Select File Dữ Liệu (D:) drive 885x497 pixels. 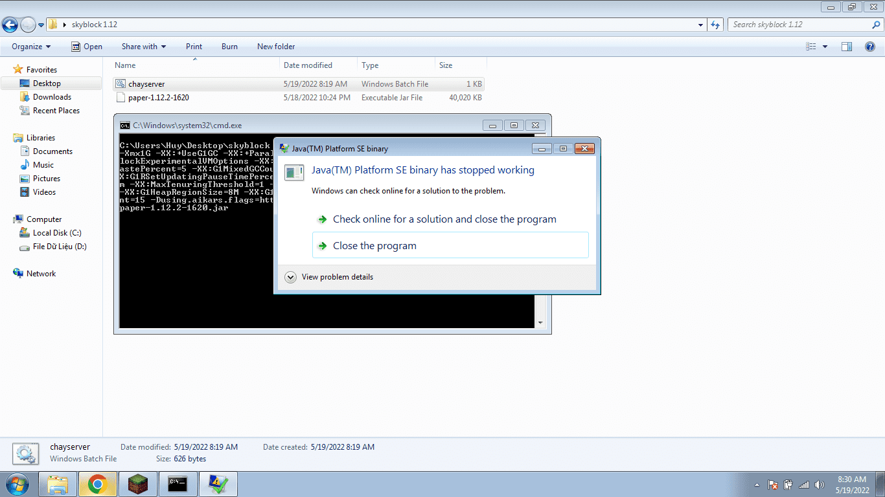(60, 247)
